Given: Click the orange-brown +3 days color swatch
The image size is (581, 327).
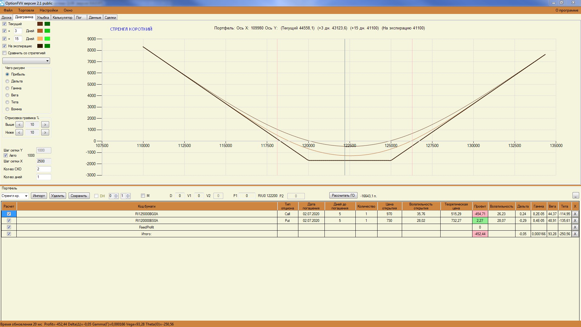Looking at the screenshot, I should (x=40, y=31).
